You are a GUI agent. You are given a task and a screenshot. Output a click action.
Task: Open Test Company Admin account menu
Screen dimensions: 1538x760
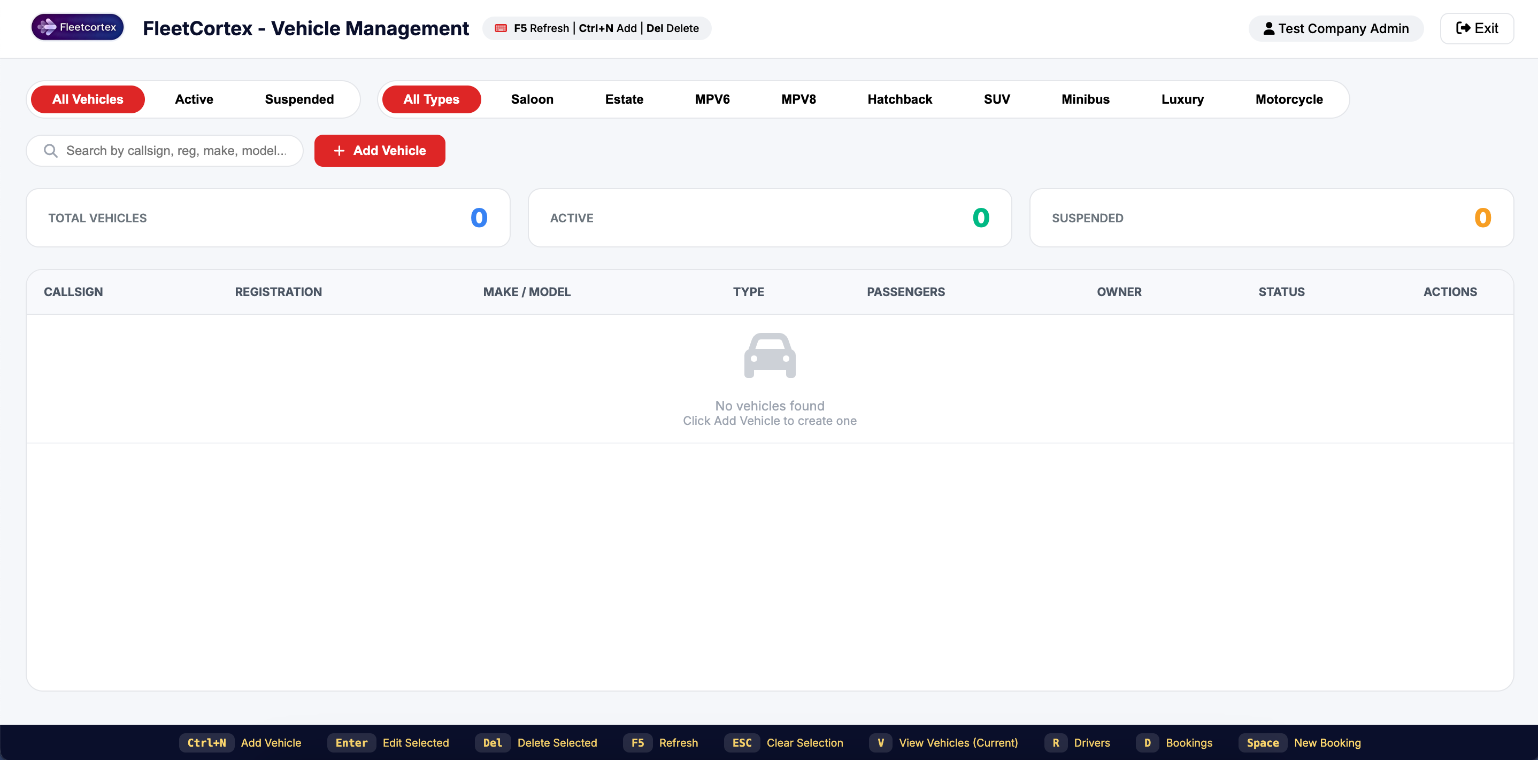[1336, 28]
